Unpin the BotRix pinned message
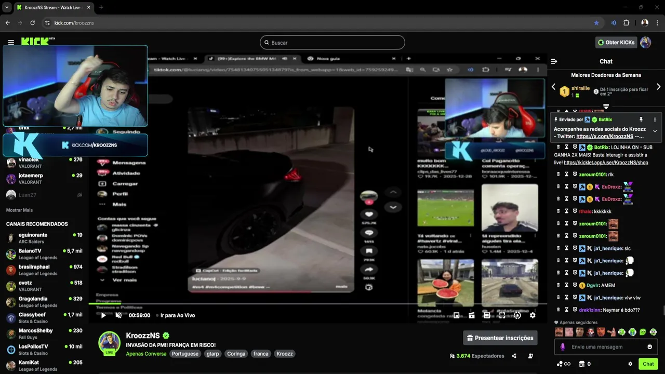Image resolution: width=665 pixels, height=374 pixels. [641, 119]
